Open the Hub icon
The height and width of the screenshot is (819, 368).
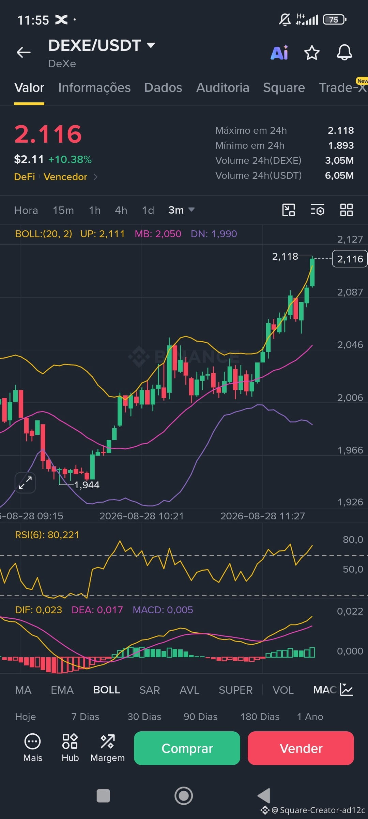click(70, 747)
